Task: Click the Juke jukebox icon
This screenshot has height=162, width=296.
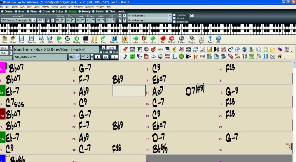Action: pyautogui.click(x=144, y=39)
